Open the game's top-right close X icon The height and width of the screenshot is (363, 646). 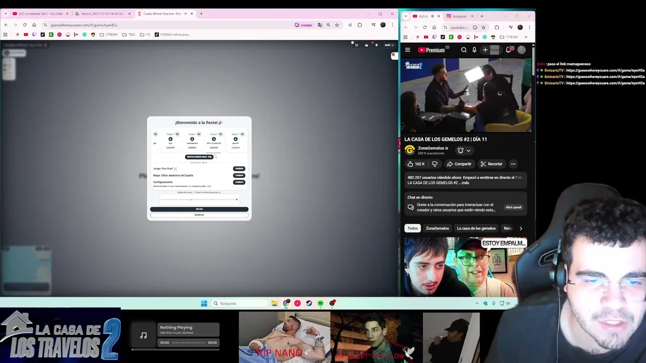[356, 45]
